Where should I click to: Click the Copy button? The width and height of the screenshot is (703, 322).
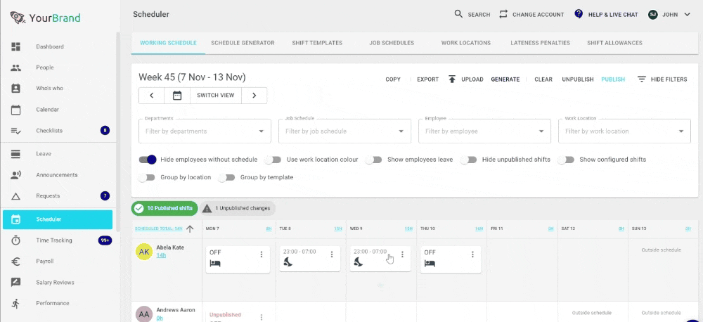(393, 79)
